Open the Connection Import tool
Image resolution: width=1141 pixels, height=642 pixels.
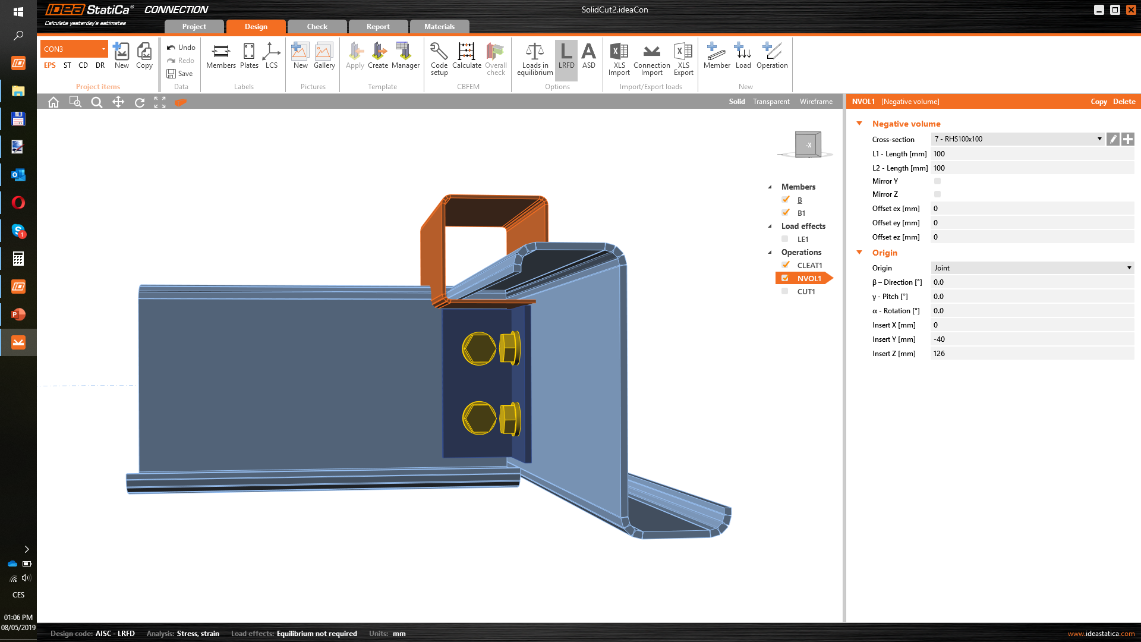click(651, 59)
